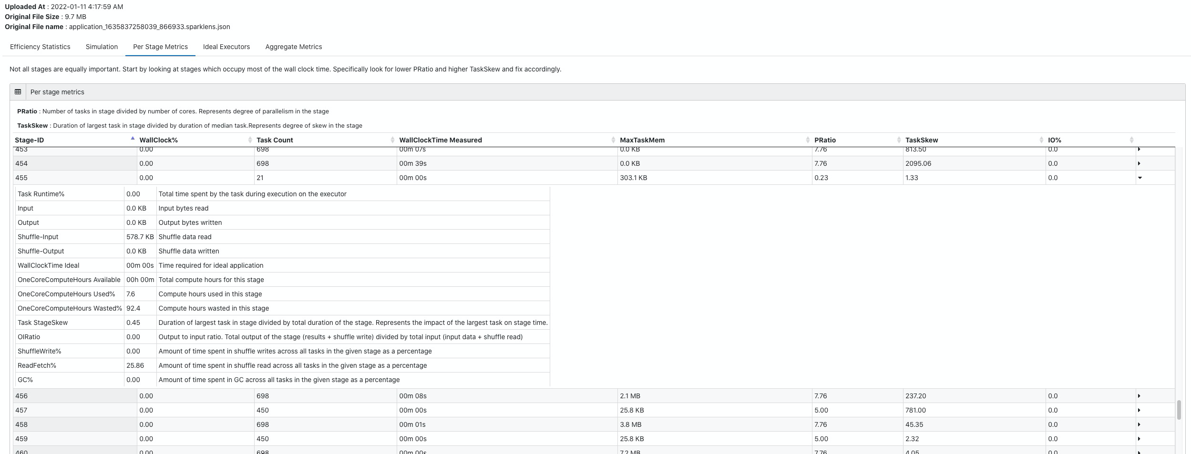
Task: Click stage 454 measured time 00m 39s
Action: 413,163
